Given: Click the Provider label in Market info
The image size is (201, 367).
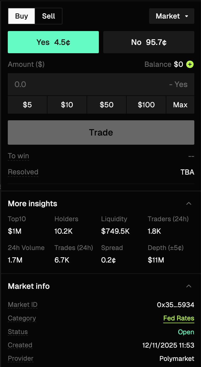Looking at the screenshot, I should [21, 358].
